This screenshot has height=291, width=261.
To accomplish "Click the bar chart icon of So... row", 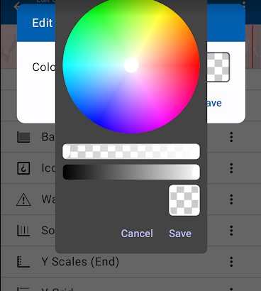I will coord(23,231).
